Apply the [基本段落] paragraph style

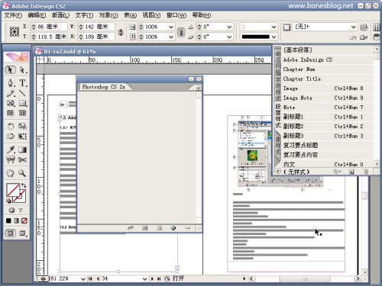(328, 50)
